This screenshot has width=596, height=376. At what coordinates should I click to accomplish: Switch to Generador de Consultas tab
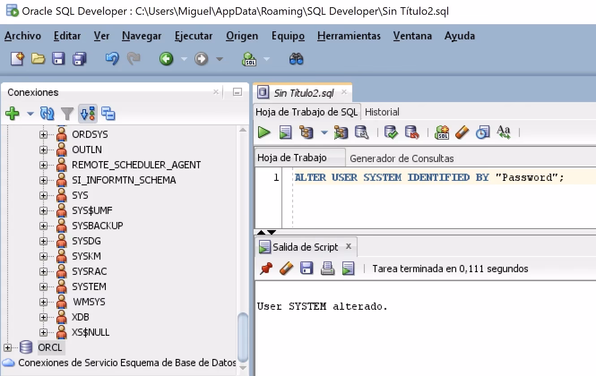point(402,158)
